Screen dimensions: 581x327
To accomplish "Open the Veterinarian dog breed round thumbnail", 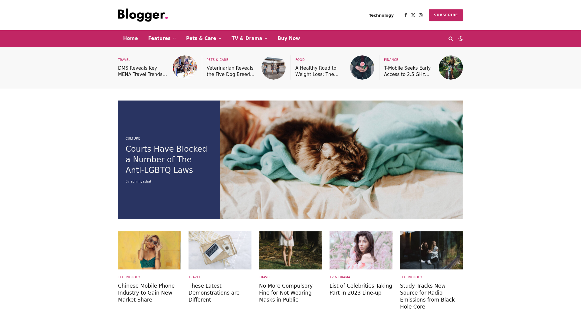I will pyautogui.click(x=274, y=68).
